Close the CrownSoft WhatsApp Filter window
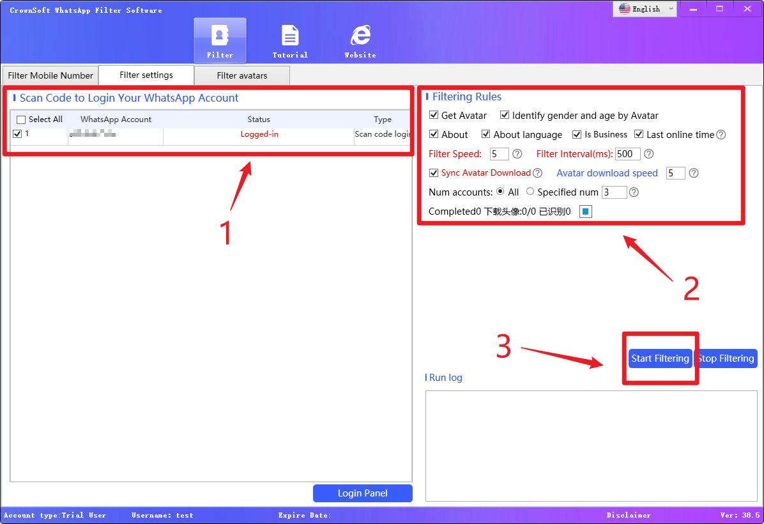764x524 pixels. (x=747, y=9)
